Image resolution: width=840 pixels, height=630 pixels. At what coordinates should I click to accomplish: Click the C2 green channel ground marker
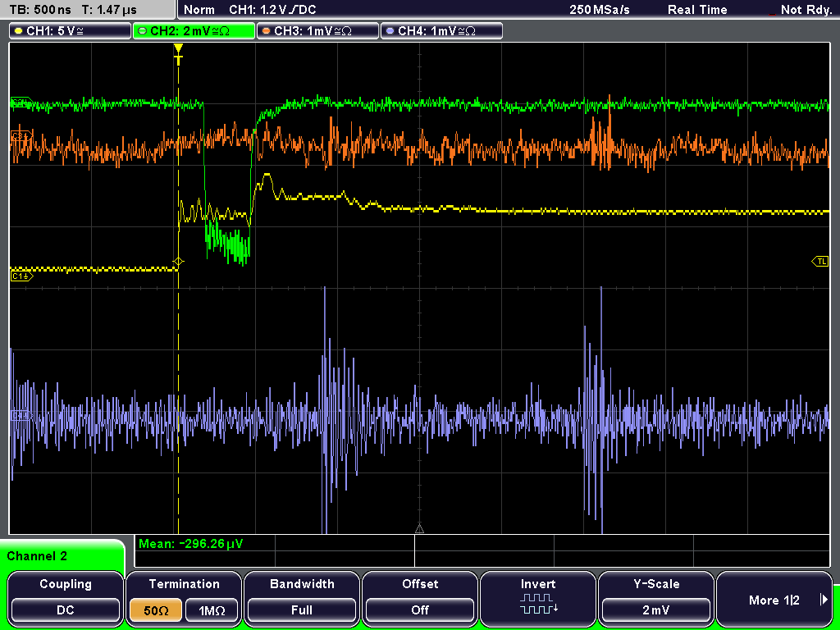tap(21, 102)
